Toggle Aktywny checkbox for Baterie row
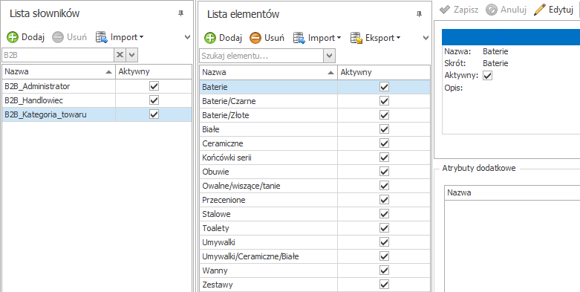Screen dimensions: 580x292 coord(385,87)
